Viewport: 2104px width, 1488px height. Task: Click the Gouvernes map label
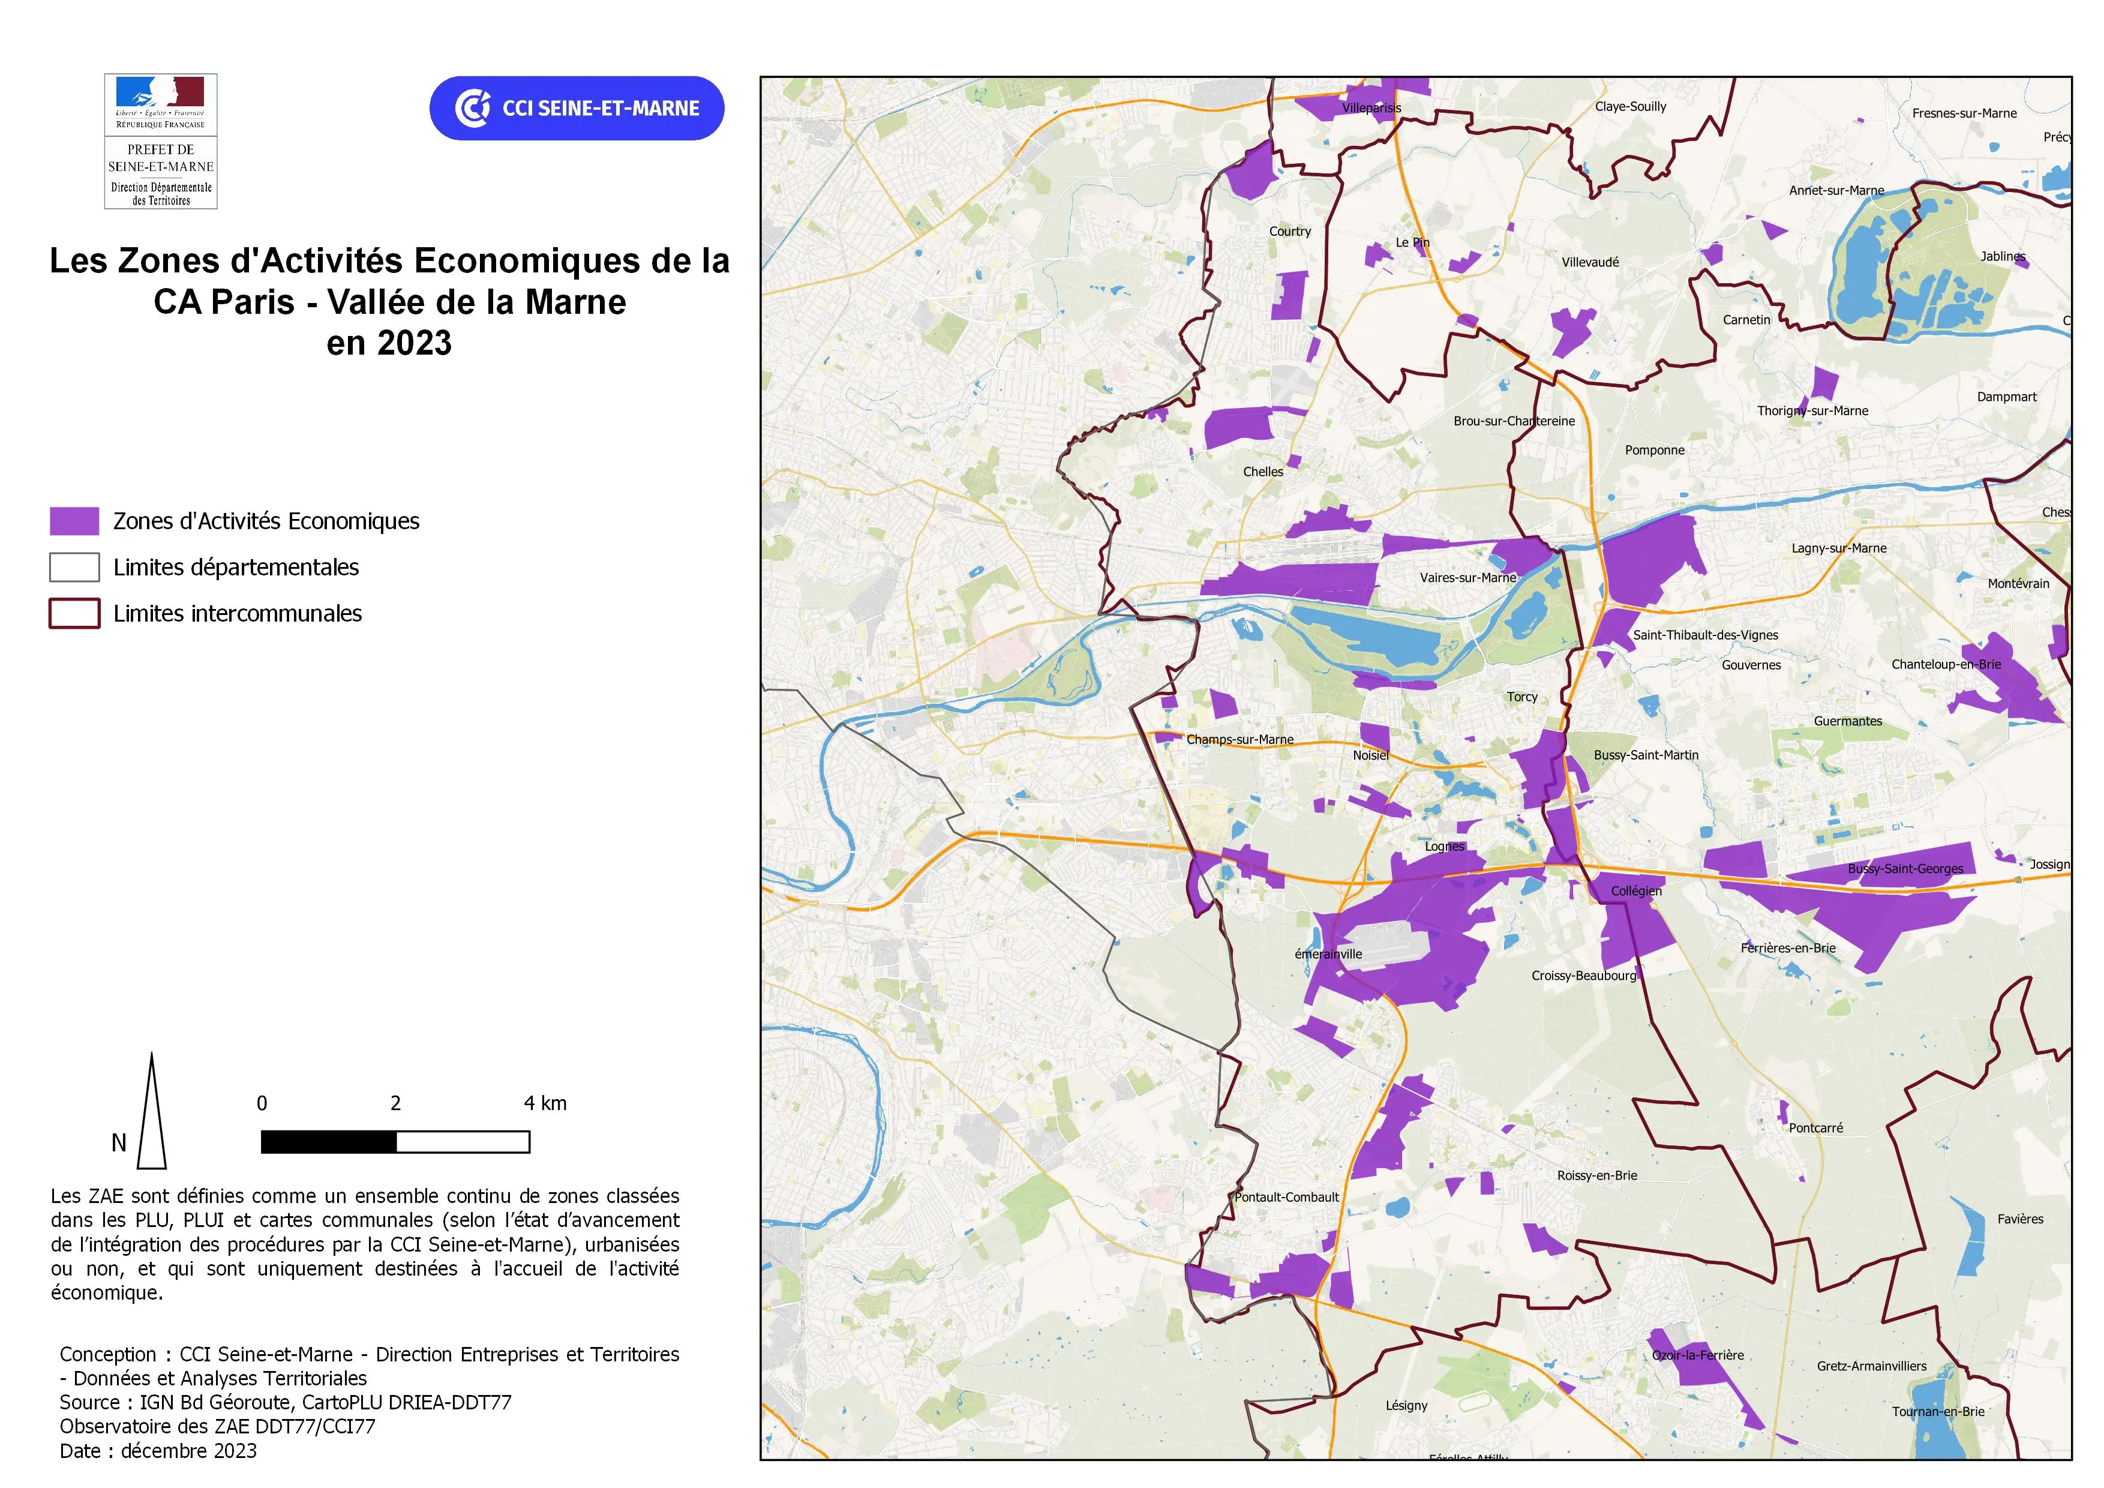pos(1750,665)
